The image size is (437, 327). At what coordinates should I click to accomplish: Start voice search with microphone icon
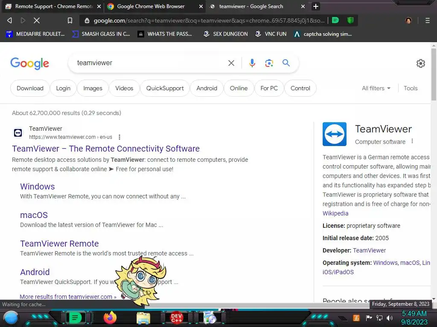[x=252, y=63]
